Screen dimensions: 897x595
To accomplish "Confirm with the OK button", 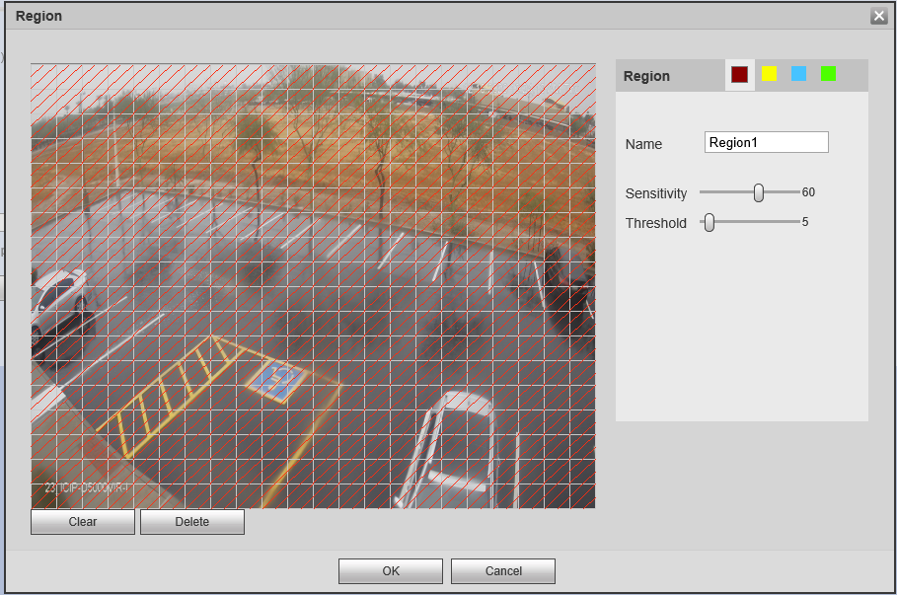I will click(391, 571).
